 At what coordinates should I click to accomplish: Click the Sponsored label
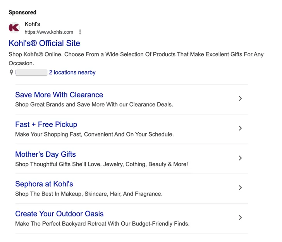[x=22, y=12]
